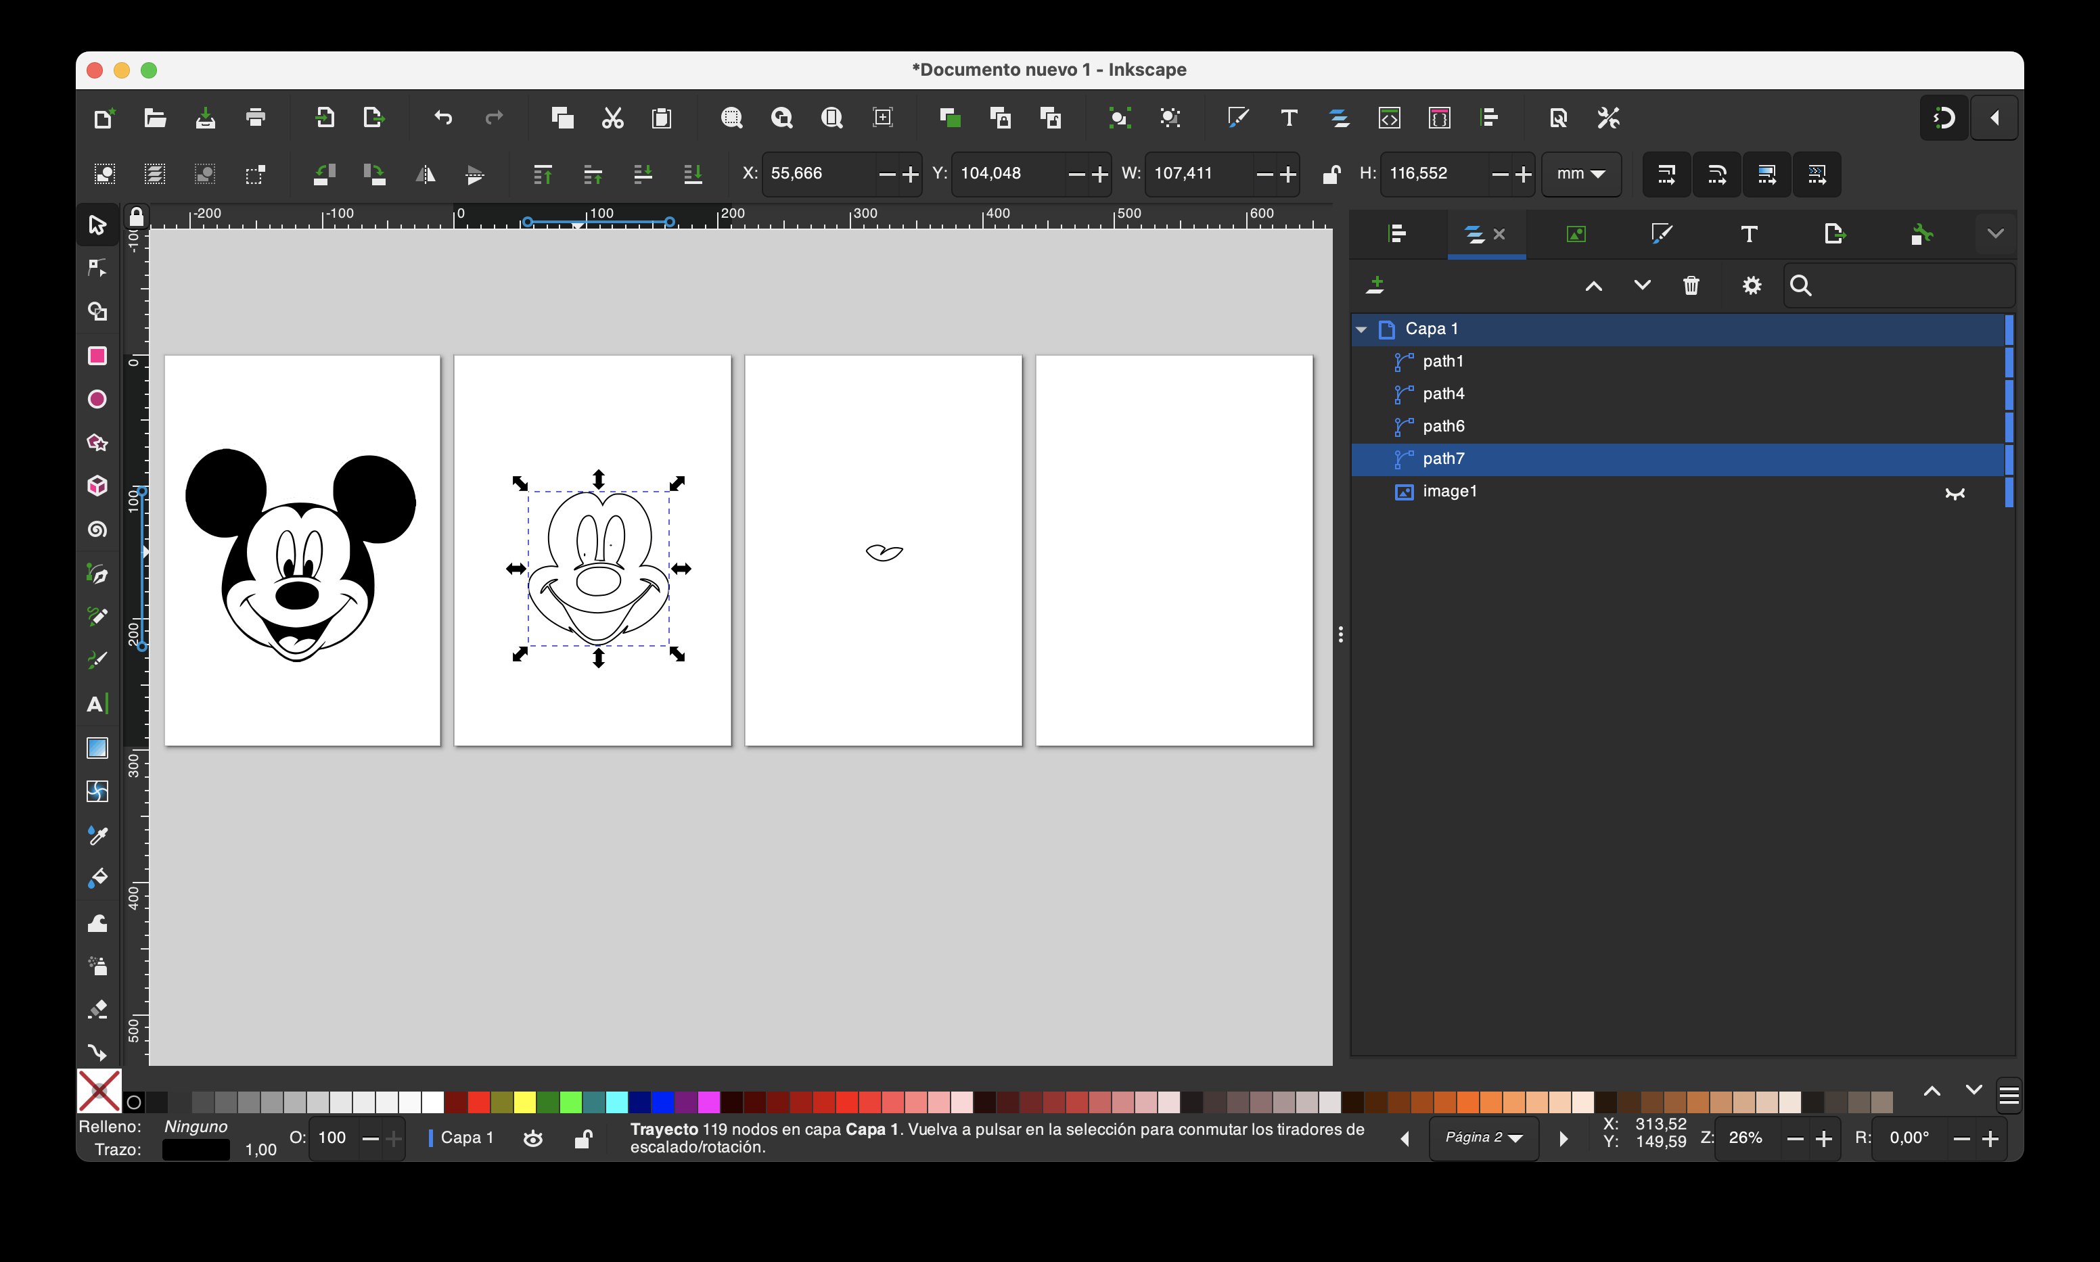The width and height of the screenshot is (2100, 1262).
Task: Select the Node editing tool
Action: pyautogui.click(x=97, y=268)
